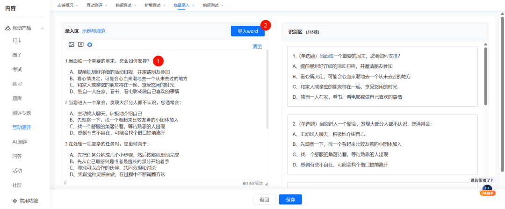The width and height of the screenshot is (505, 209).
Task: Click 清空 to clear the editor
Action: point(257,46)
